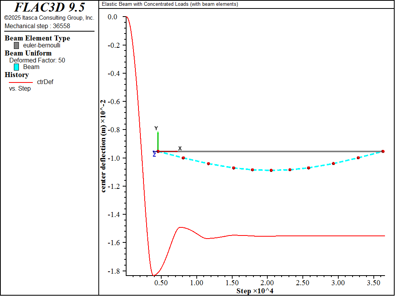Screen dimensions: 395x296
Task: Click the 'Beam Element Type' legend heading
Action: 37,38
